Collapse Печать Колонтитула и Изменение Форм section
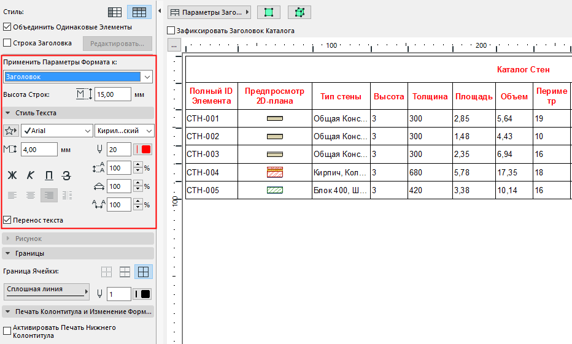 78,312
